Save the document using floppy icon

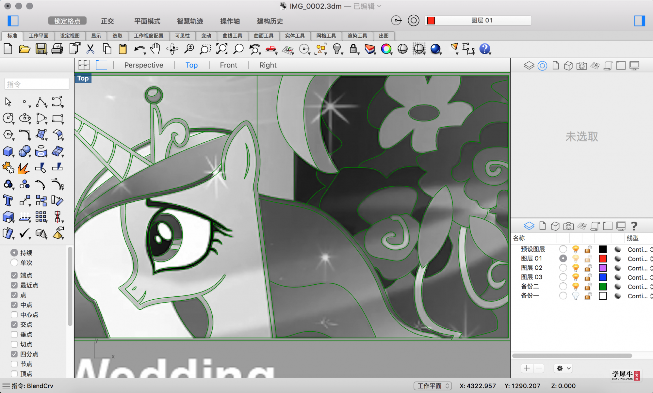point(41,49)
